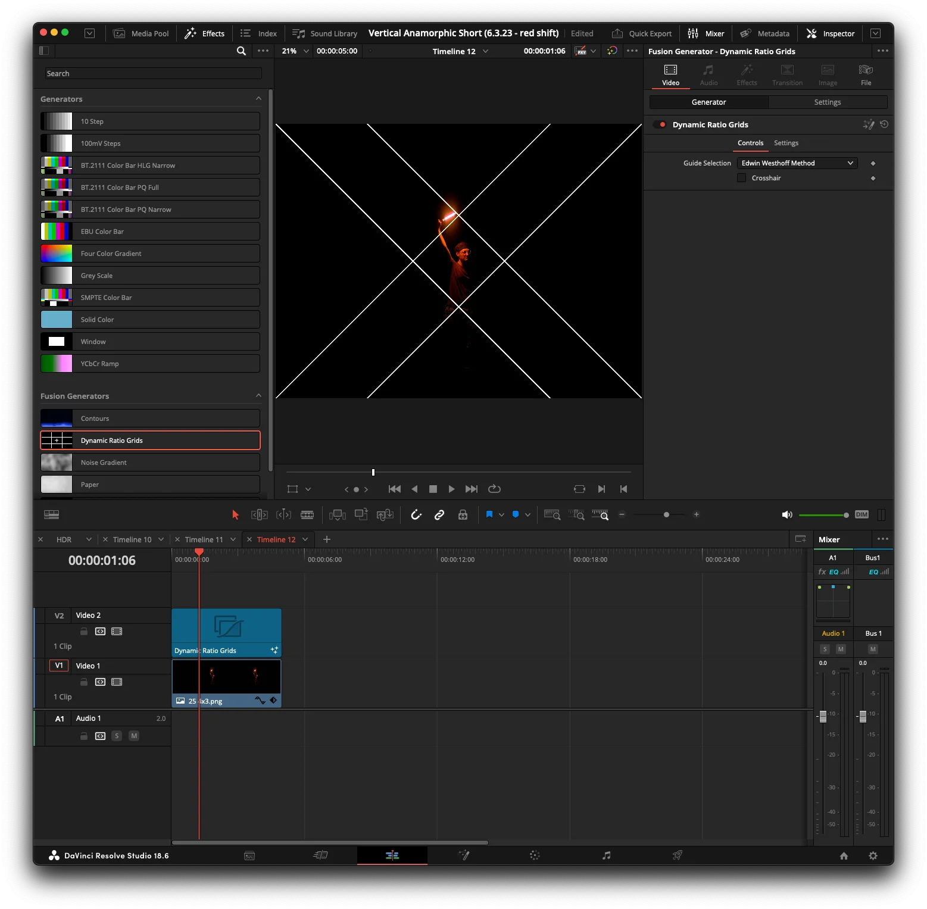The height and width of the screenshot is (909, 927).
Task: Toggle the Position Lock icon
Action: (463, 515)
